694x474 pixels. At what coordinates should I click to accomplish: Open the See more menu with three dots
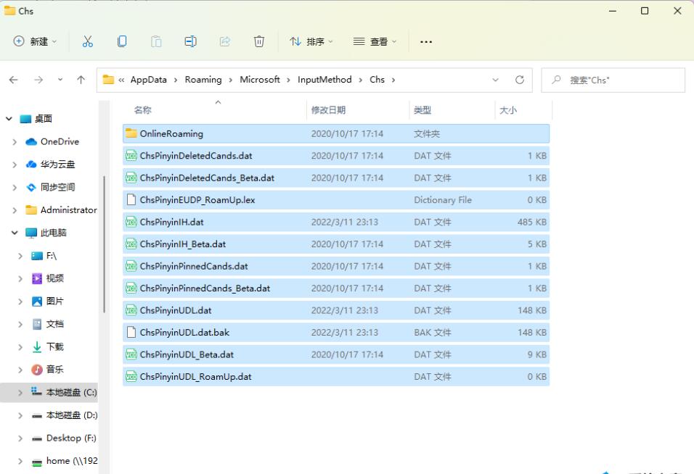click(x=426, y=41)
